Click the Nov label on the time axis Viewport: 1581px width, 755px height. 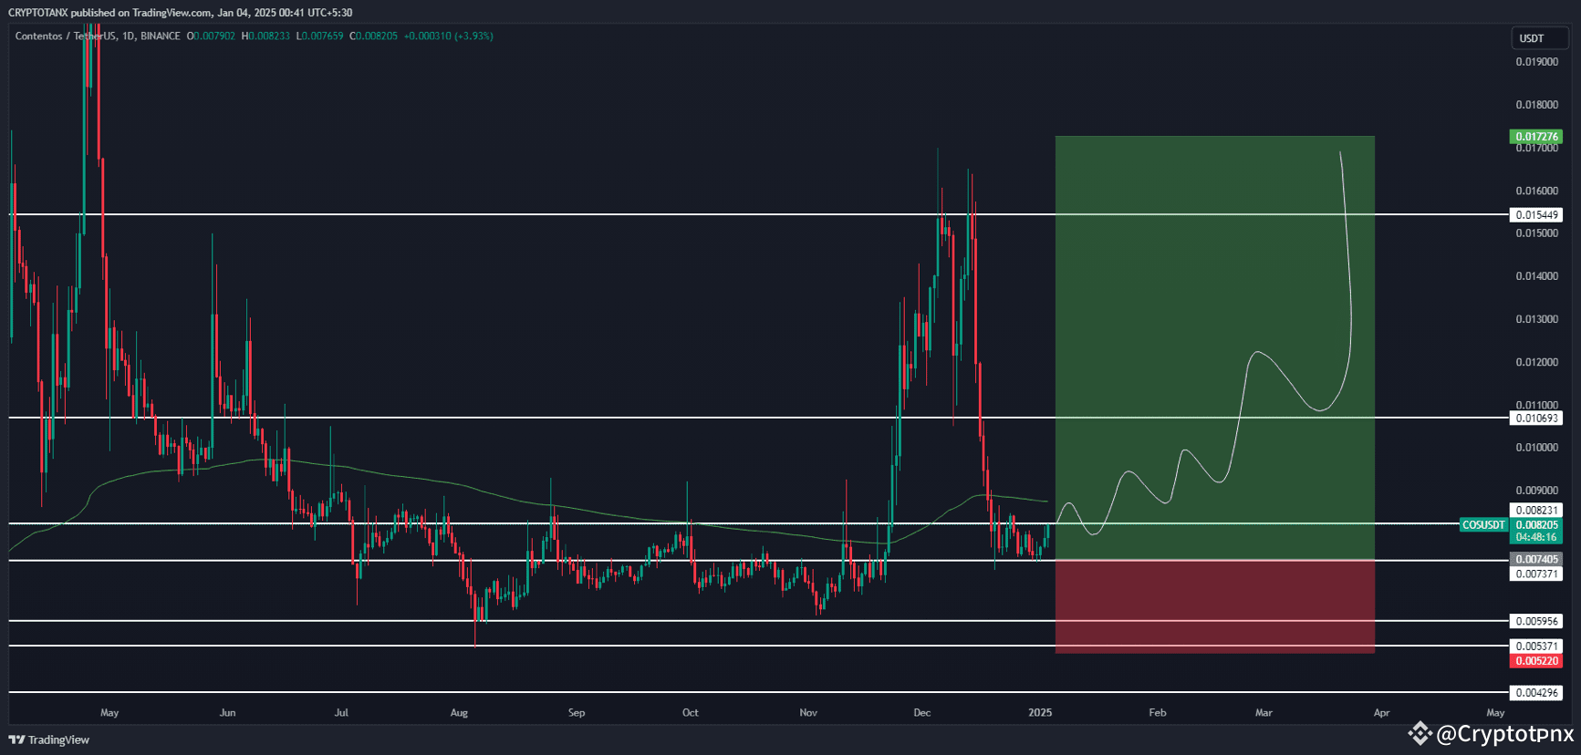coord(808,713)
